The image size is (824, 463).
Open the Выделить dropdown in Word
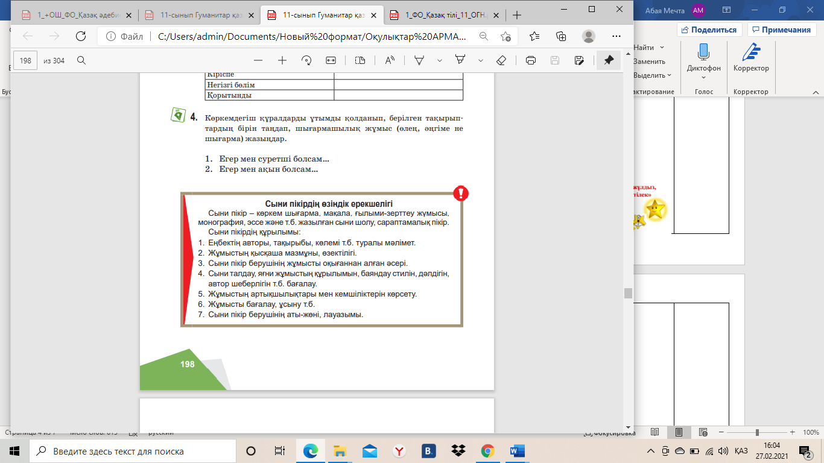[653, 75]
